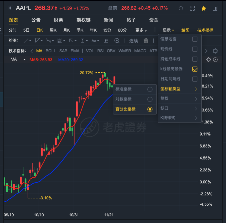Click the 绘图 drawing button
The height and width of the screenshot is (223, 226).
pyautogui.click(x=185, y=30)
